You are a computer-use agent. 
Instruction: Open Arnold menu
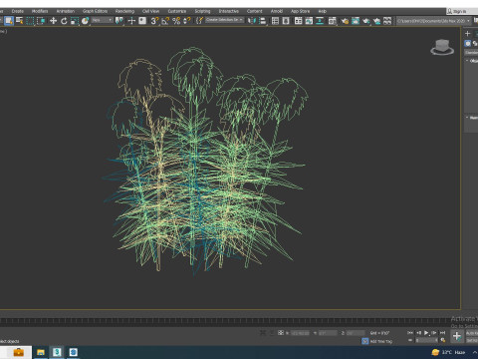click(x=277, y=11)
